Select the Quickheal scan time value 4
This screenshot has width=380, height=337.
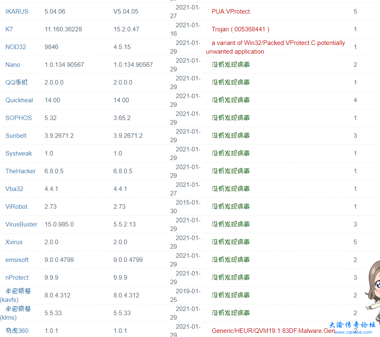(x=355, y=100)
